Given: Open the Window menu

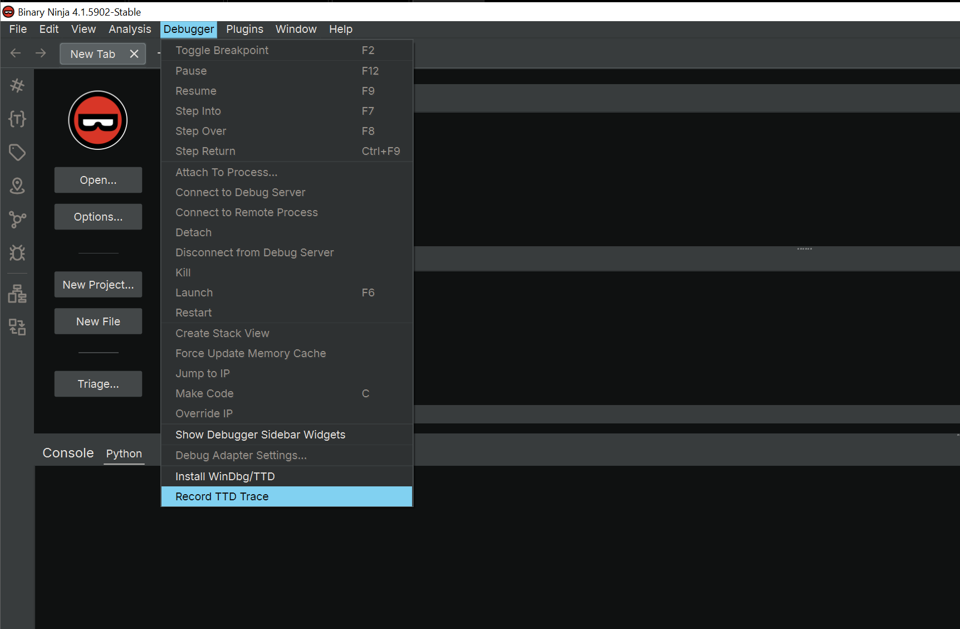Looking at the screenshot, I should click(x=296, y=29).
